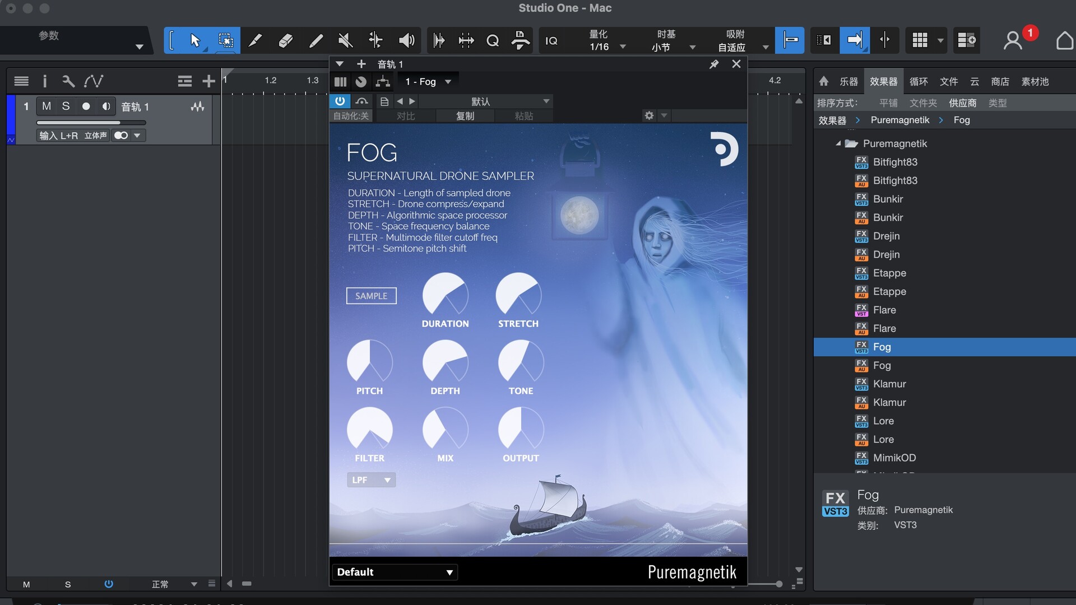The height and width of the screenshot is (605, 1076).
Task: Show the automation curve icon
Action: 94,81
